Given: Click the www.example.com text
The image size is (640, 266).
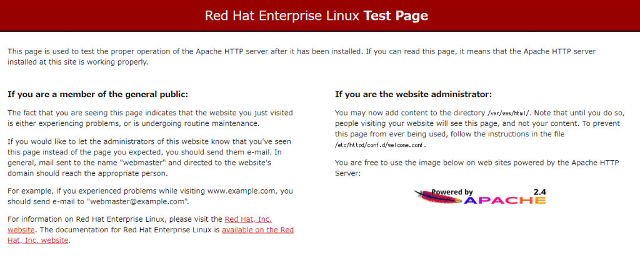Looking at the screenshot, I should [241, 191].
